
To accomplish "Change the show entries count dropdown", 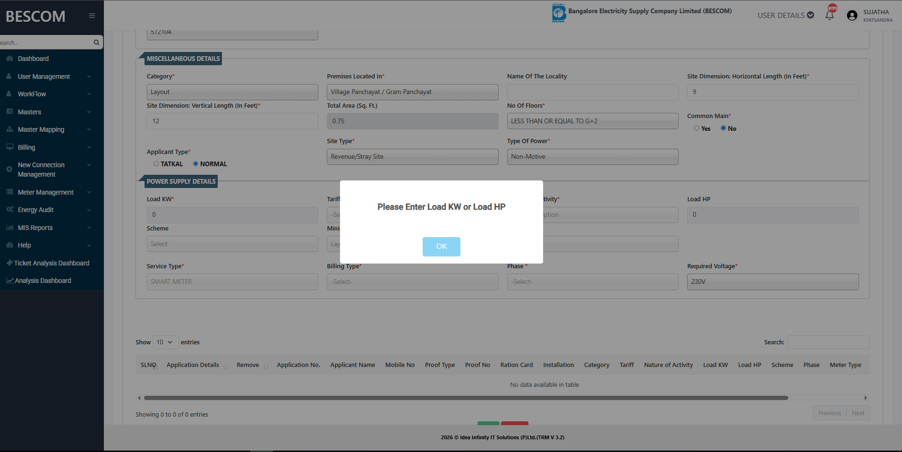I will pyautogui.click(x=165, y=342).
